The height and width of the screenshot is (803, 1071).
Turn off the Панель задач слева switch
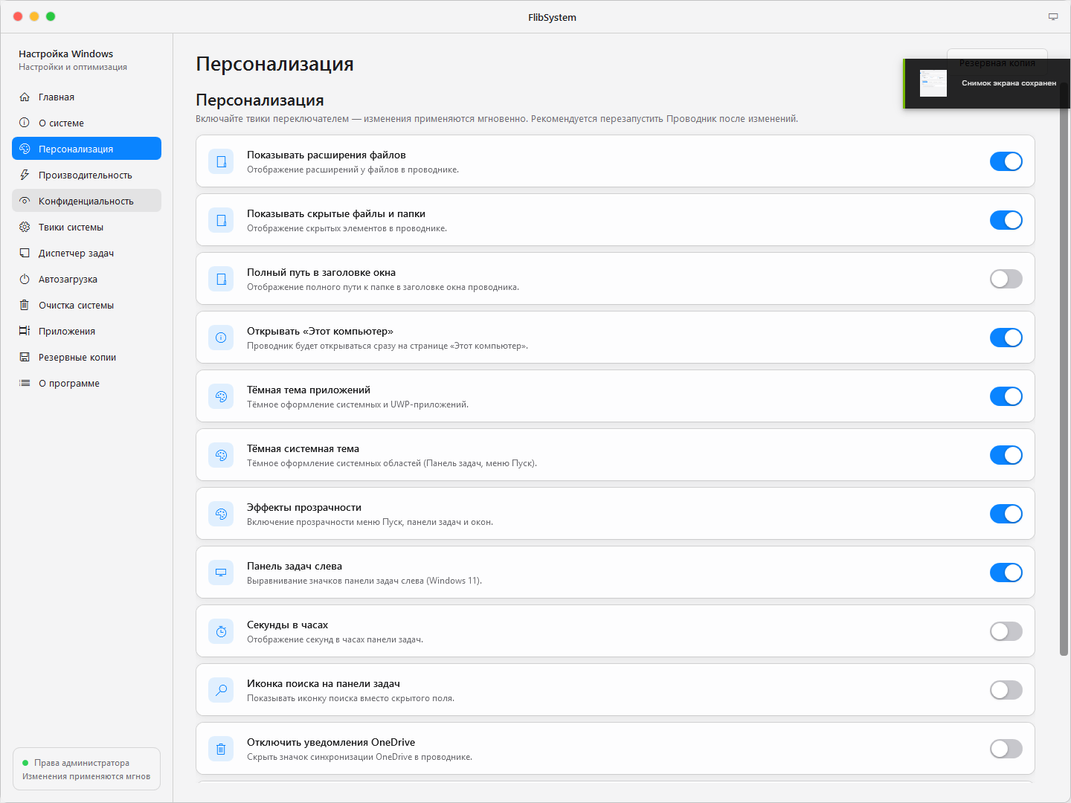1006,573
